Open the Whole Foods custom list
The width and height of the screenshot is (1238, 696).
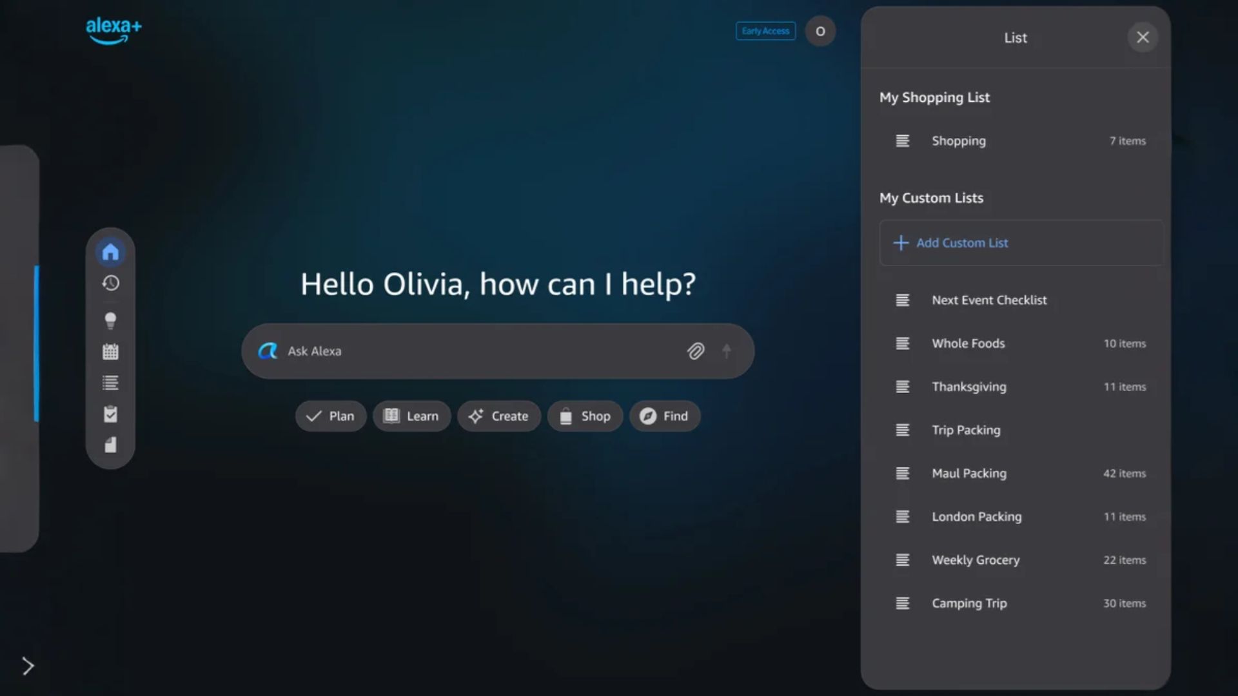[x=968, y=343]
